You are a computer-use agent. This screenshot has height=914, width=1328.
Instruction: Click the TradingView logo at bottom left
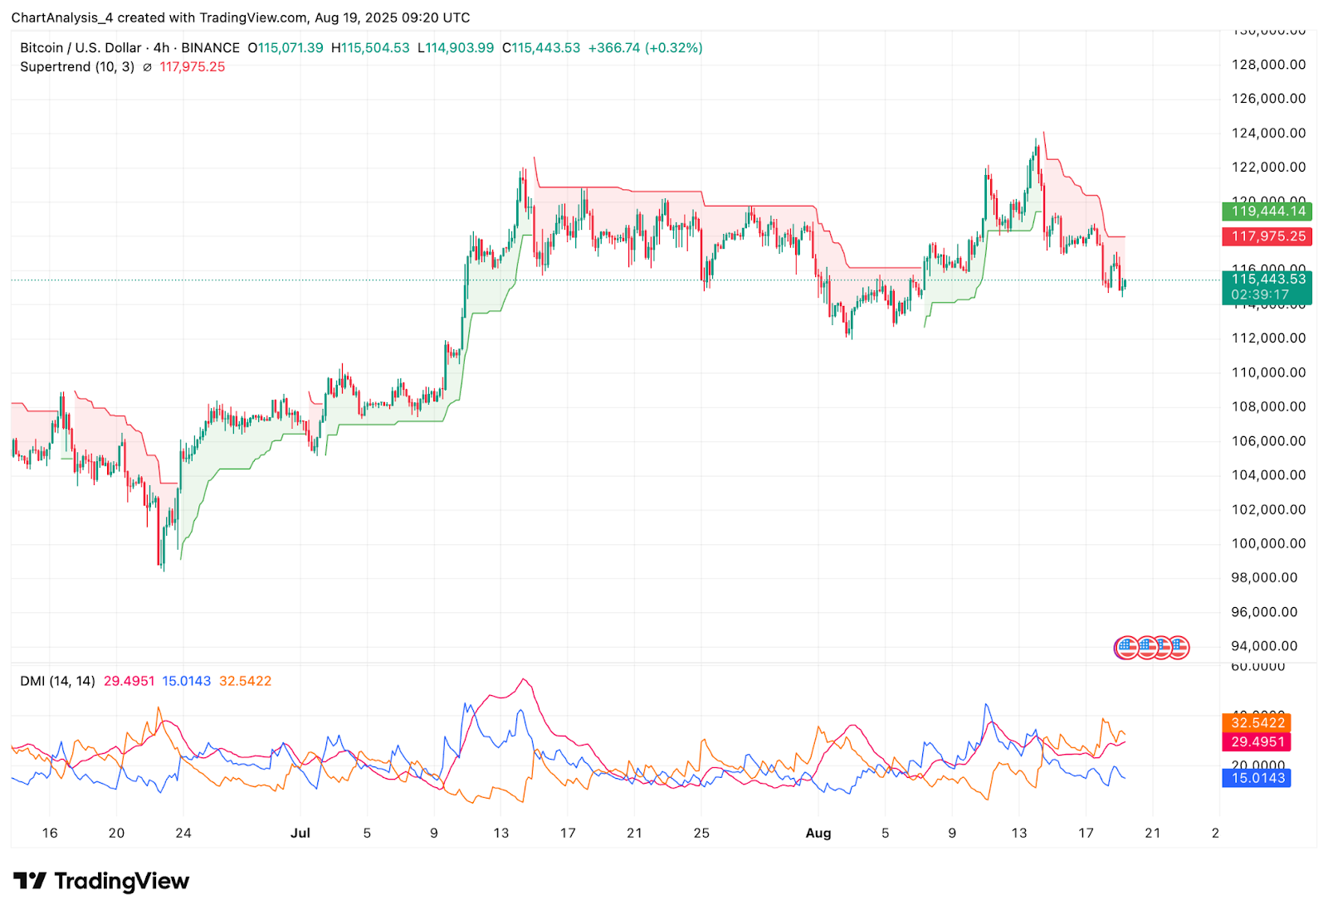(x=101, y=881)
